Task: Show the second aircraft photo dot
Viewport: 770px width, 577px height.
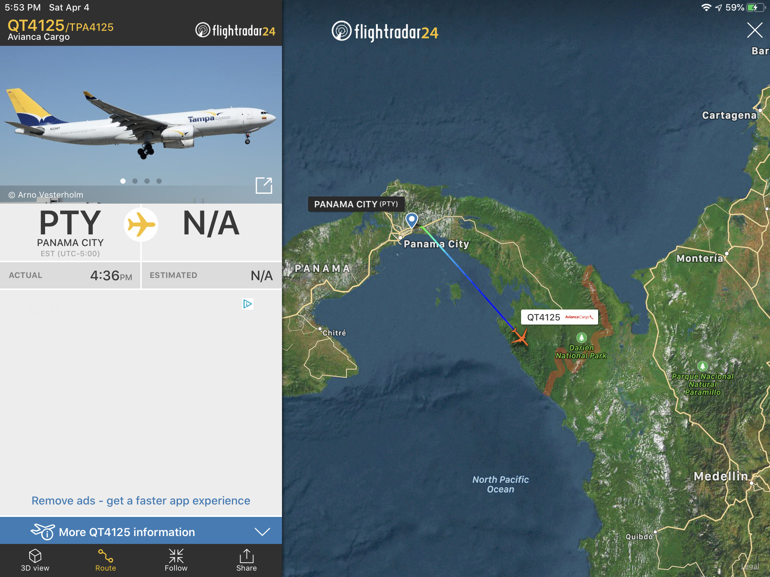Action: 135,181
